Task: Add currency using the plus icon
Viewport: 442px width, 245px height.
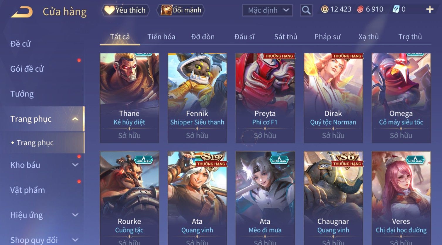Action: pyautogui.click(x=430, y=10)
